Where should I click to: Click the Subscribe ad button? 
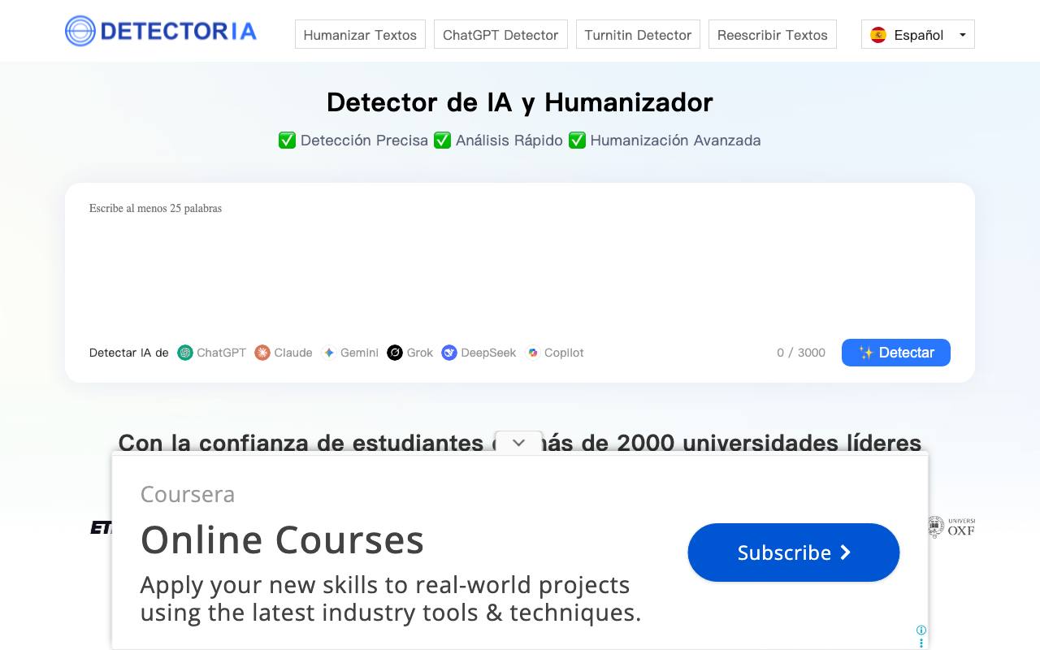[x=794, y=552]
